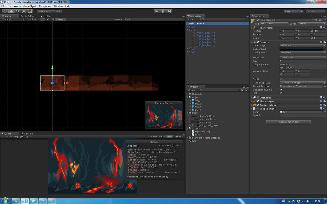Disable Occlusion Culling on the Camera
Image resolution: width=327 pixels, height=204 pixels.
tap(280, 90)
